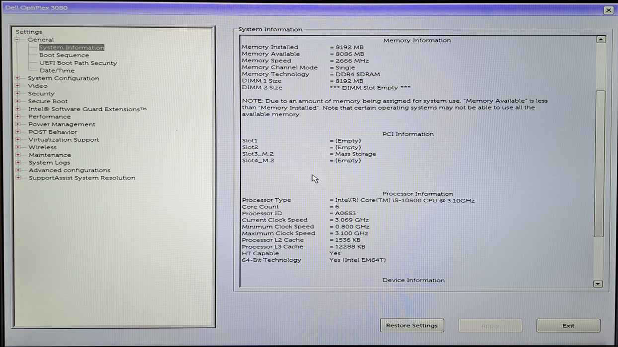The image size is (618, 347).
Task: Click the scroll up arrow
Action: [601, 39]
